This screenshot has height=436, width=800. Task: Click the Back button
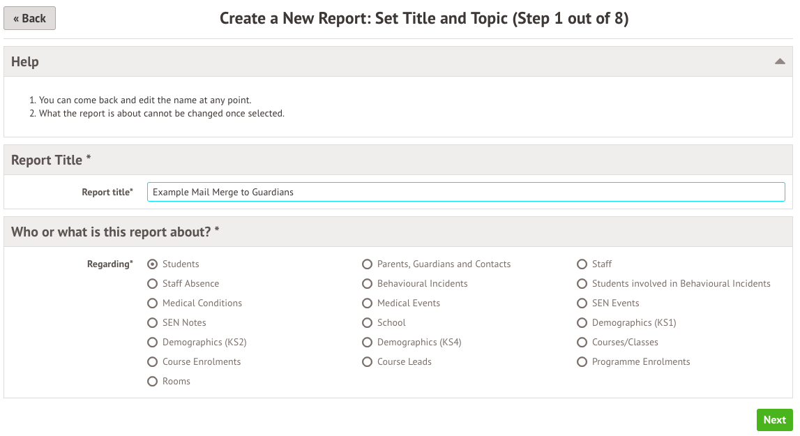(29, 19)
